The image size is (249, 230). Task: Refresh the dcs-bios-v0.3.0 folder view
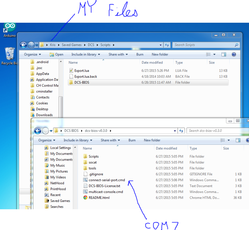[x=181, y=131]
